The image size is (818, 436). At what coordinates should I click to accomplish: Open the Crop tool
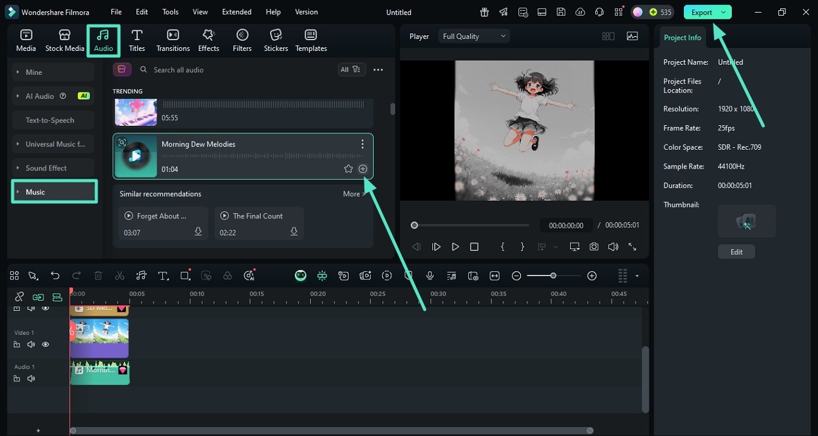185,276
